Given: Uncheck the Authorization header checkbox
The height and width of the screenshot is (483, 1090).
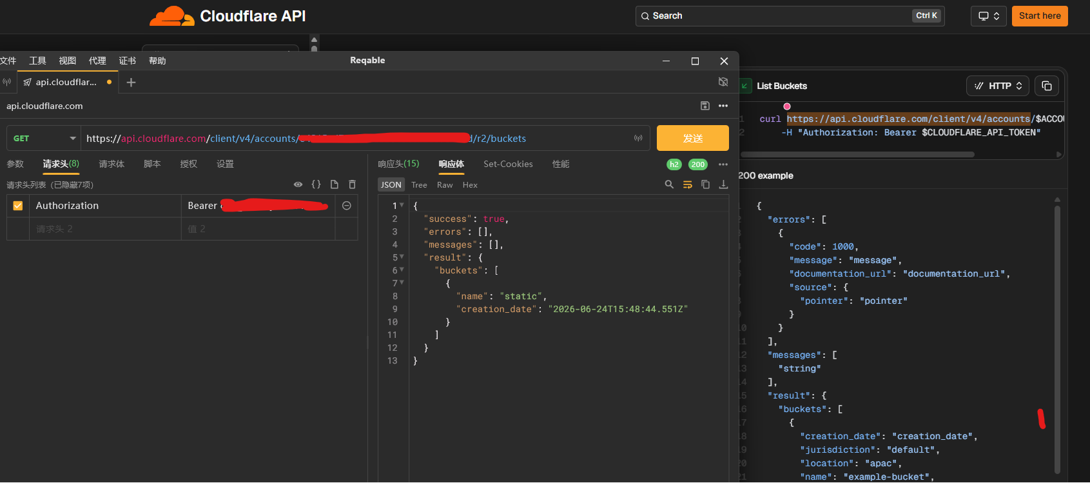Looking at the screenshot, I should click(18, 206).
